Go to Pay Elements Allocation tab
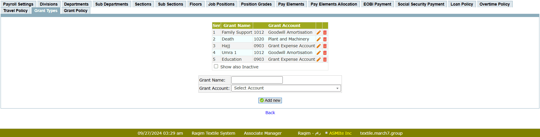Screen dimensions: 540x137 (x=334, y=4)
